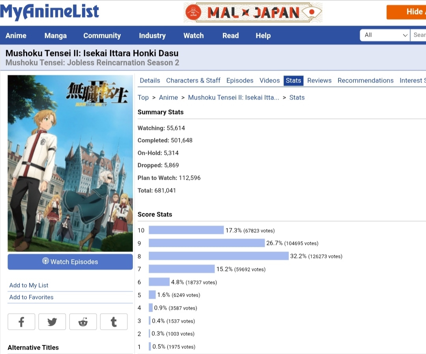Switch to the Details tab
Image resolution: width=426 pixels, height=354 pixels.
(x=150, y=81)
